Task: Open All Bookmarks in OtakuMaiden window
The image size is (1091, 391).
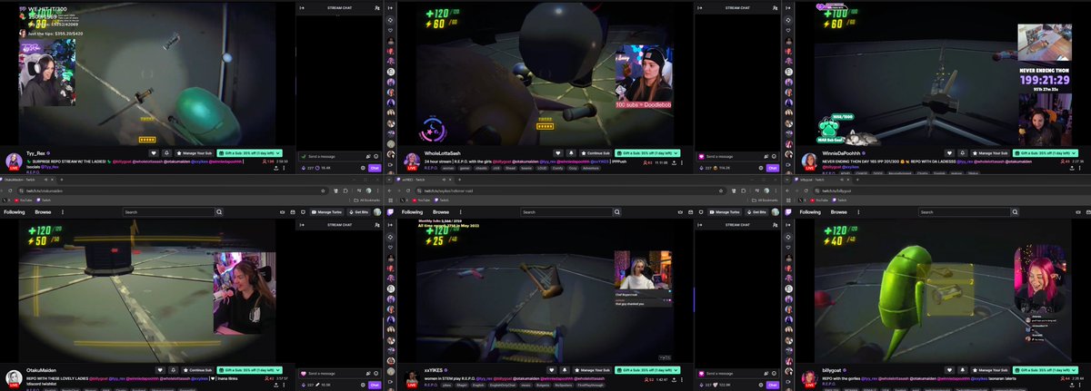Action: pos(366,200)
